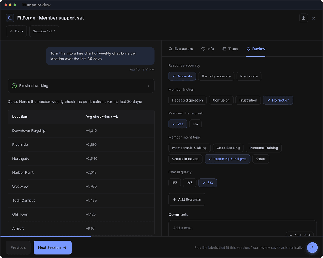
Task: Mark response as Partially accurate
Action: click(216, 76)
